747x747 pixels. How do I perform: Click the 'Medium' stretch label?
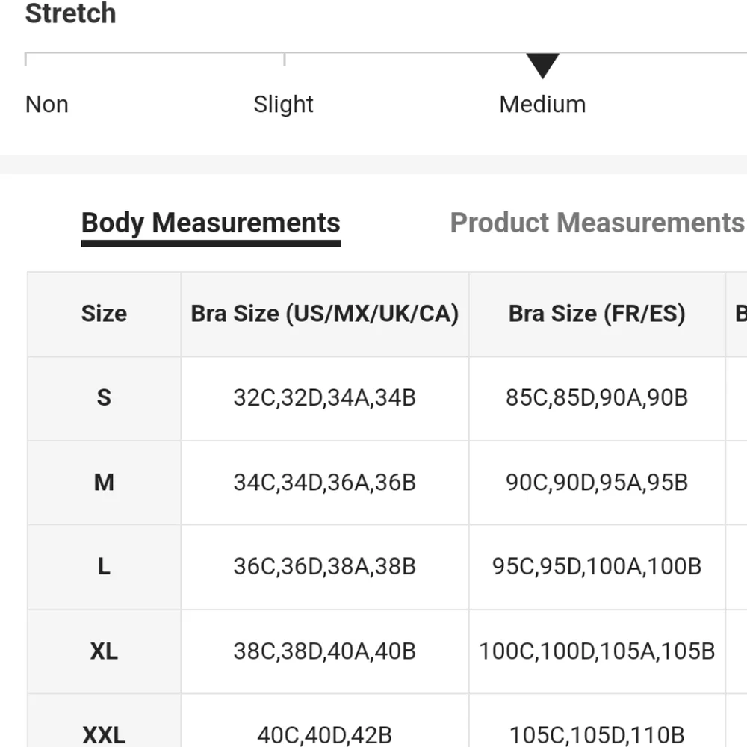(542, 105)
